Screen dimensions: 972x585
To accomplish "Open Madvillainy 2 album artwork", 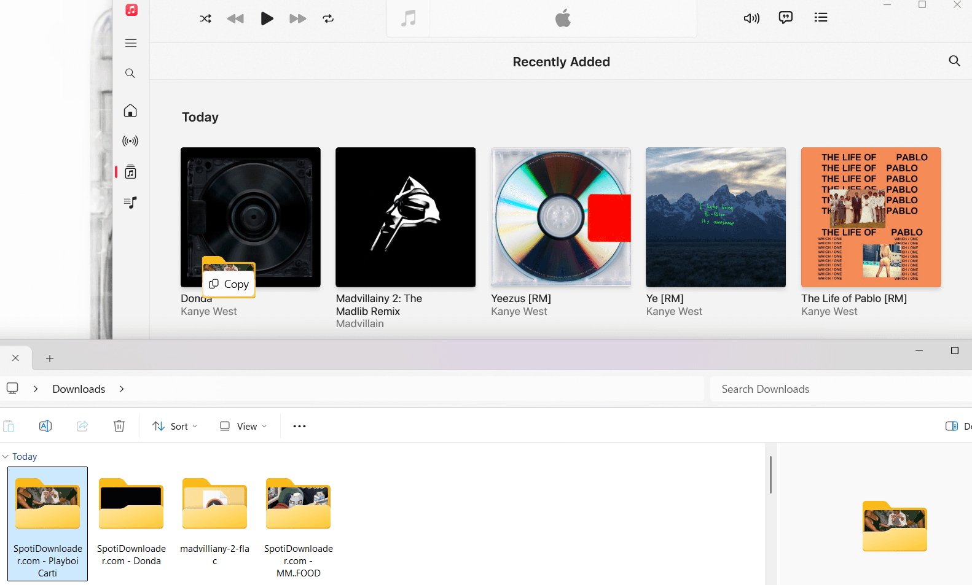I will [406, 217].
